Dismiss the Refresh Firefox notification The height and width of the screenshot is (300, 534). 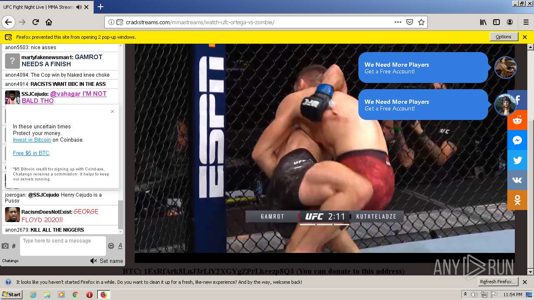point(525,282)
